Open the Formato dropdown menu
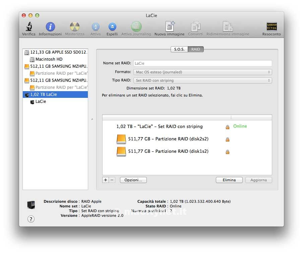The width and height of the screenshot is (303, 253). [x=202, y=72]
